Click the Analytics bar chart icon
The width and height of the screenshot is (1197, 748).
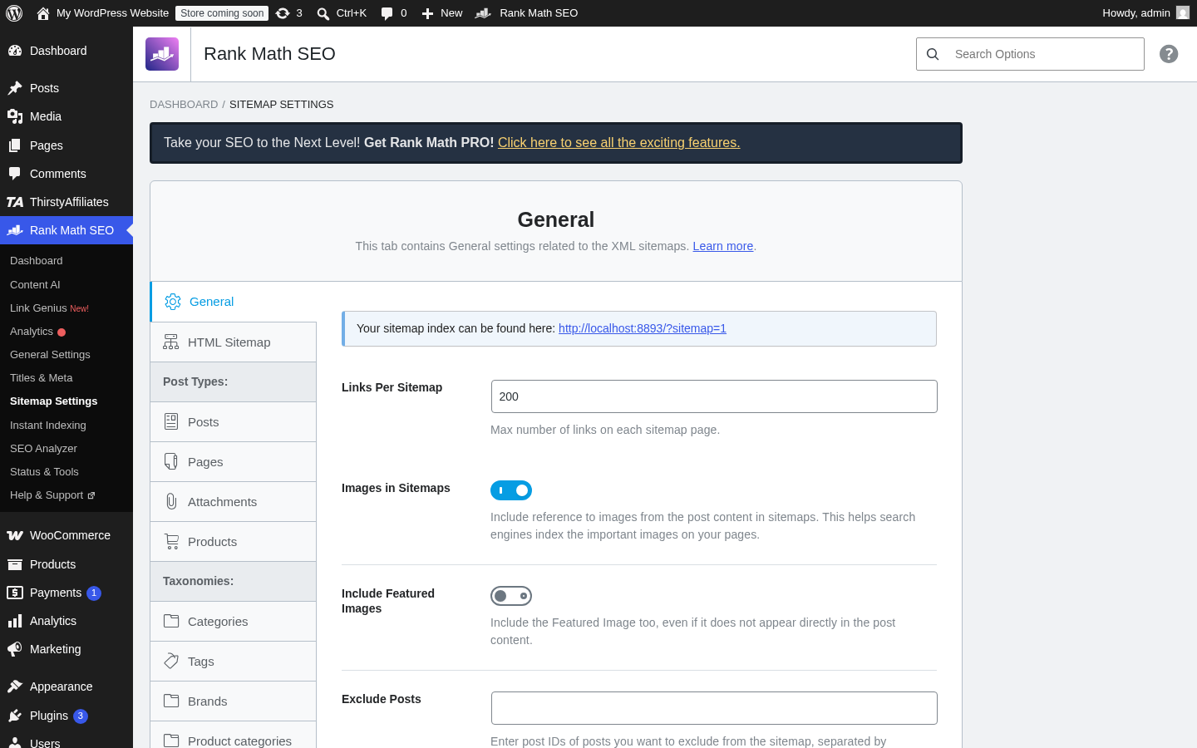15,621
